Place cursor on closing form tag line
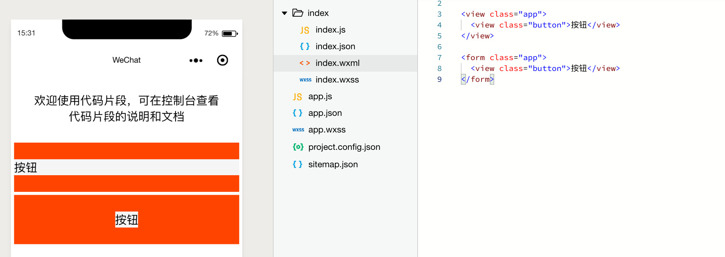725x257 pixels. click(x=478, y=79)
